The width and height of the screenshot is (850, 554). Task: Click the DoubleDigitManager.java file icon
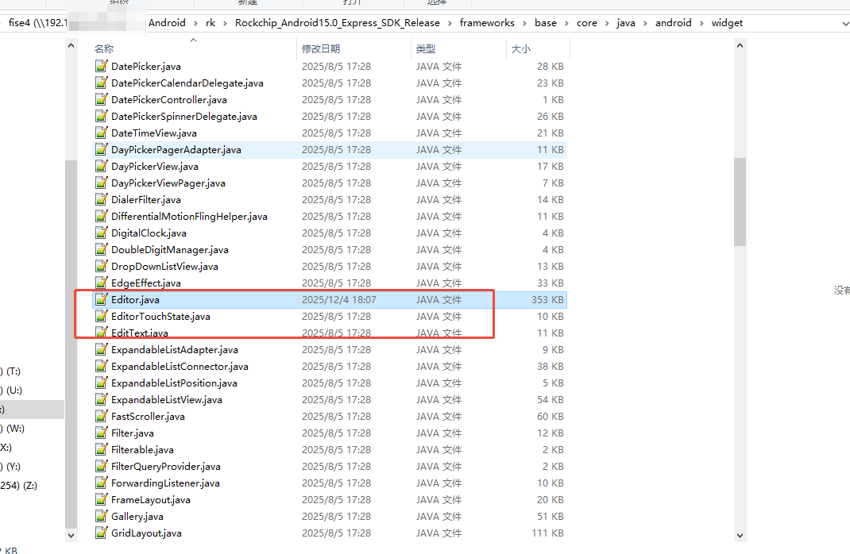coord(101,250)
